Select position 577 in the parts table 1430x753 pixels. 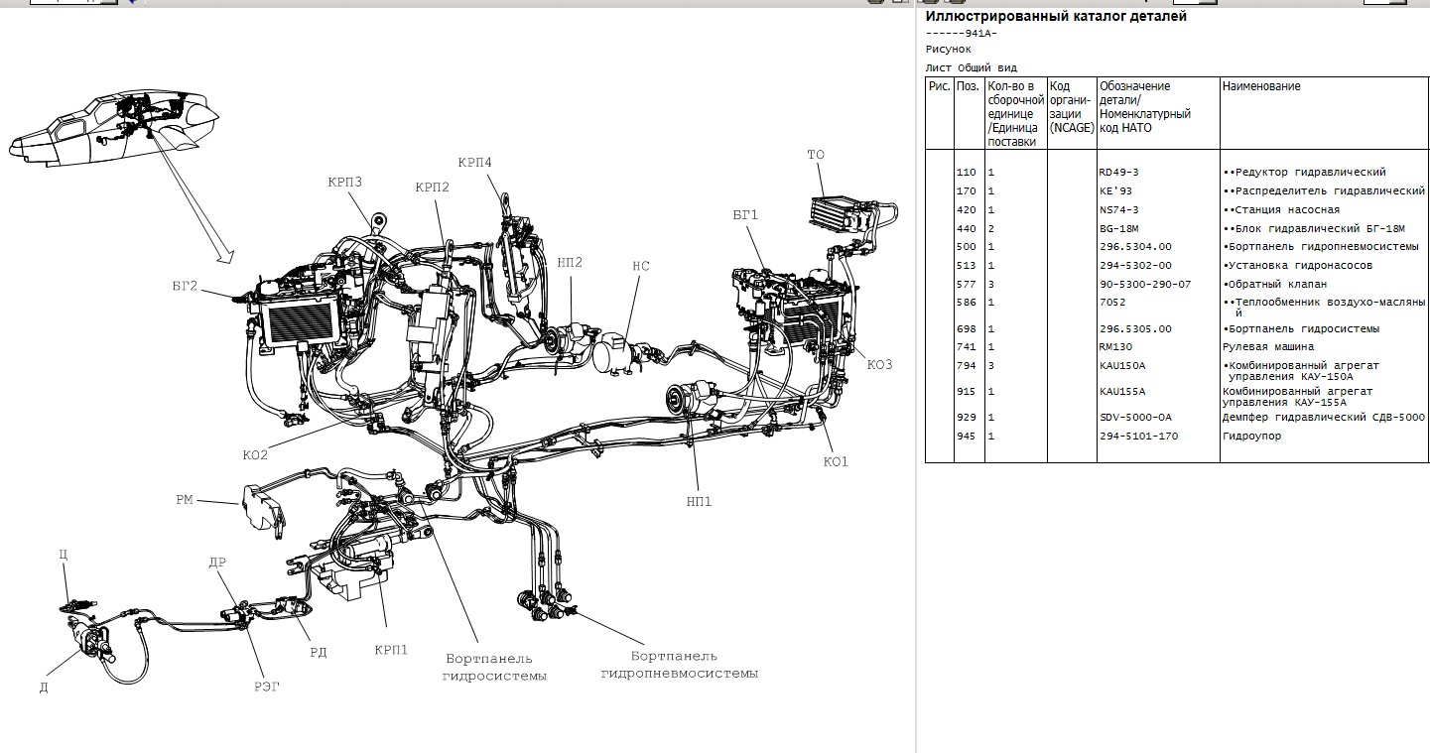pyautogui.click(x=967, y=284)
